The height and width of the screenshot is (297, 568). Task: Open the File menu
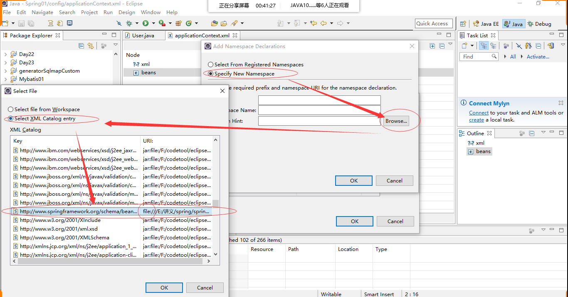point(7,12)
